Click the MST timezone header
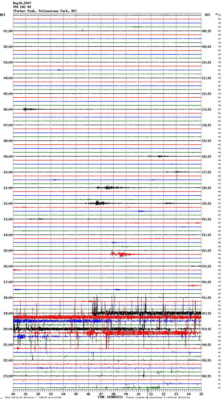The image size is (222, 401). click(x=3, y=15)
